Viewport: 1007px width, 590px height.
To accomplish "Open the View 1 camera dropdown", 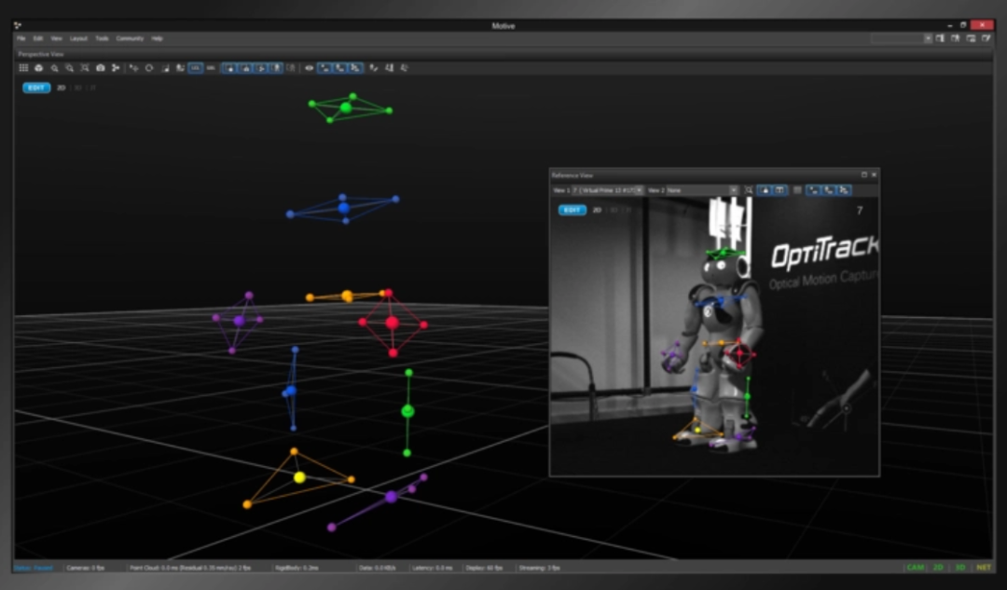I will 639,190.
